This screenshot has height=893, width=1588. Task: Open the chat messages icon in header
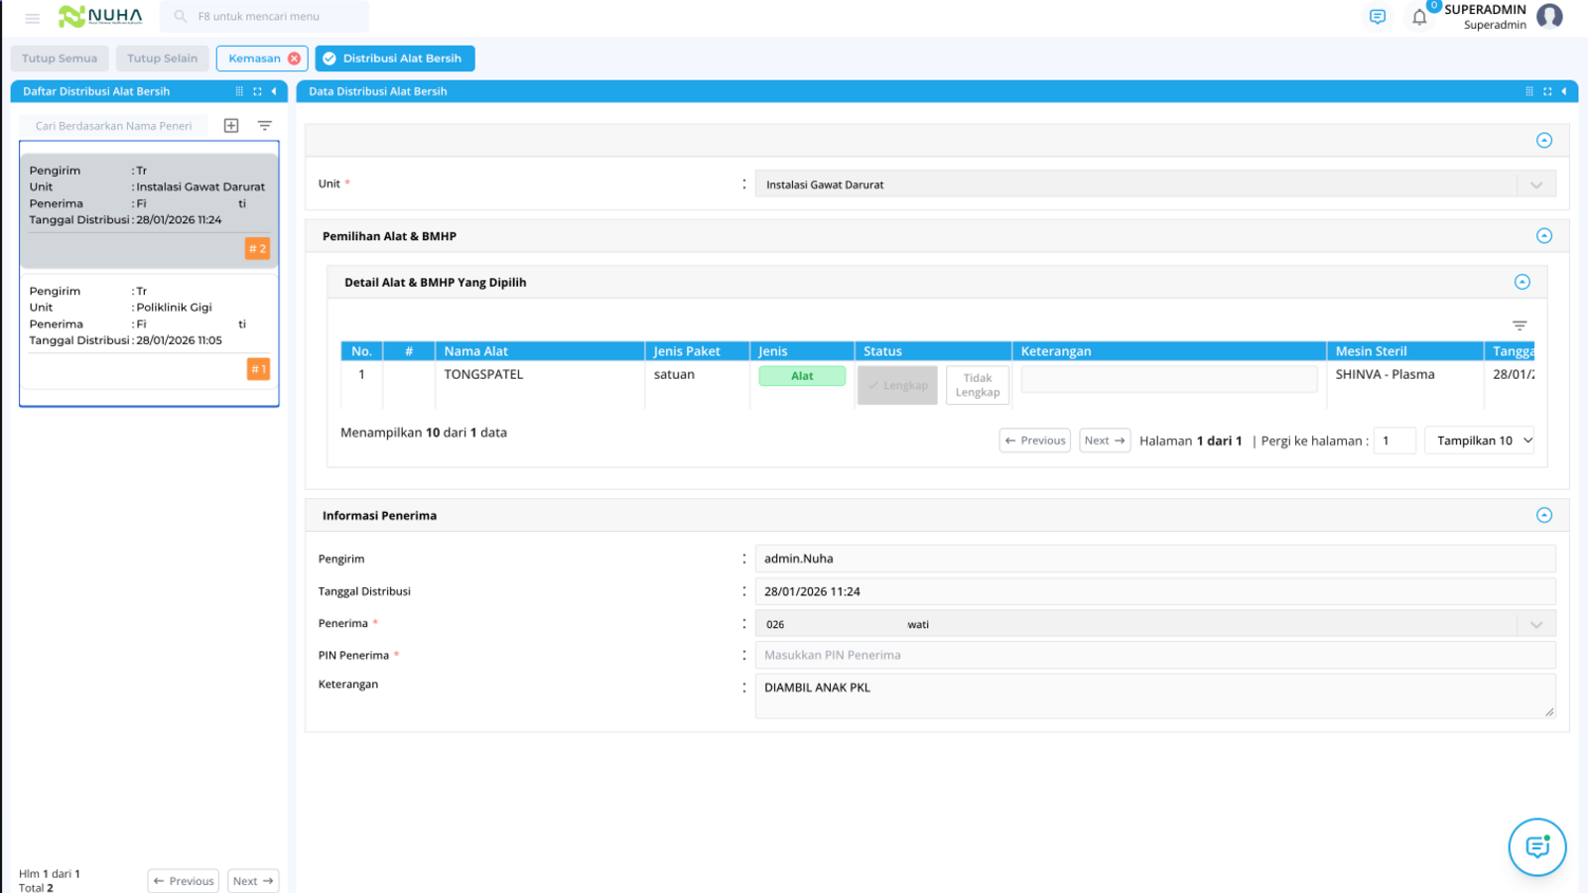[1378, 17]
